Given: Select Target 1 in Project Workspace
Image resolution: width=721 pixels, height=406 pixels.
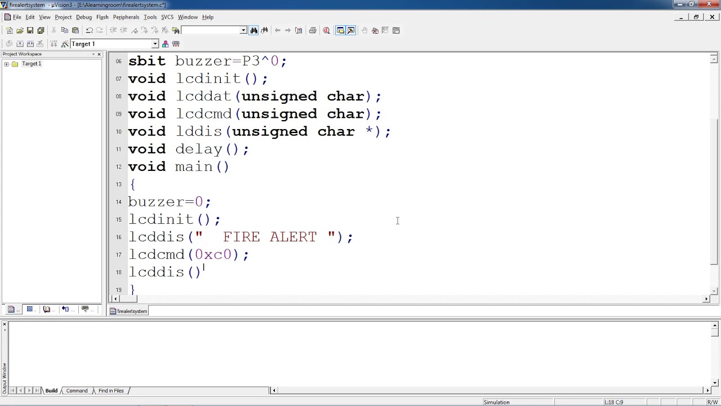Looking at the screenshot, I should [32, 64].
